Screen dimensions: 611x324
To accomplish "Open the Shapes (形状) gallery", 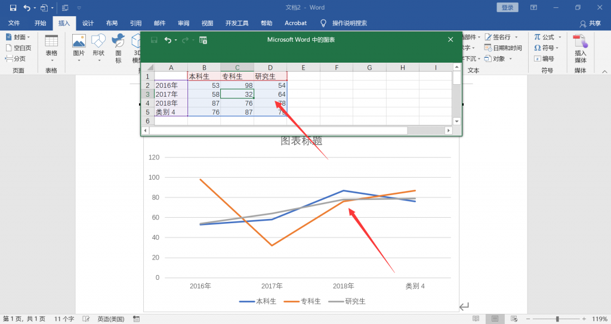I will pos(98,48).
